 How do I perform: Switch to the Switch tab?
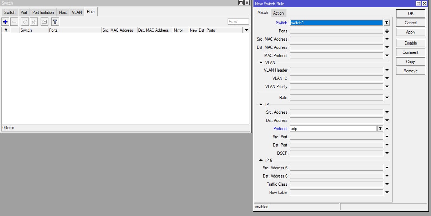coord(10,12)
